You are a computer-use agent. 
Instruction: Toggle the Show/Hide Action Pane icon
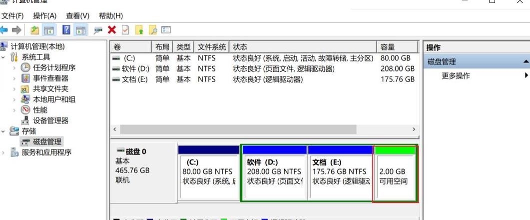coord(80,30)
